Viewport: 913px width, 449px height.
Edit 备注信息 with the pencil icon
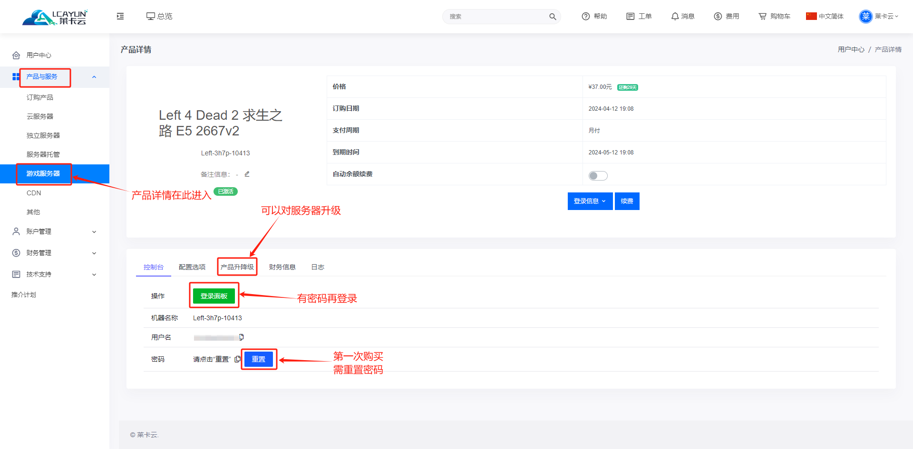tap(247, 174)
